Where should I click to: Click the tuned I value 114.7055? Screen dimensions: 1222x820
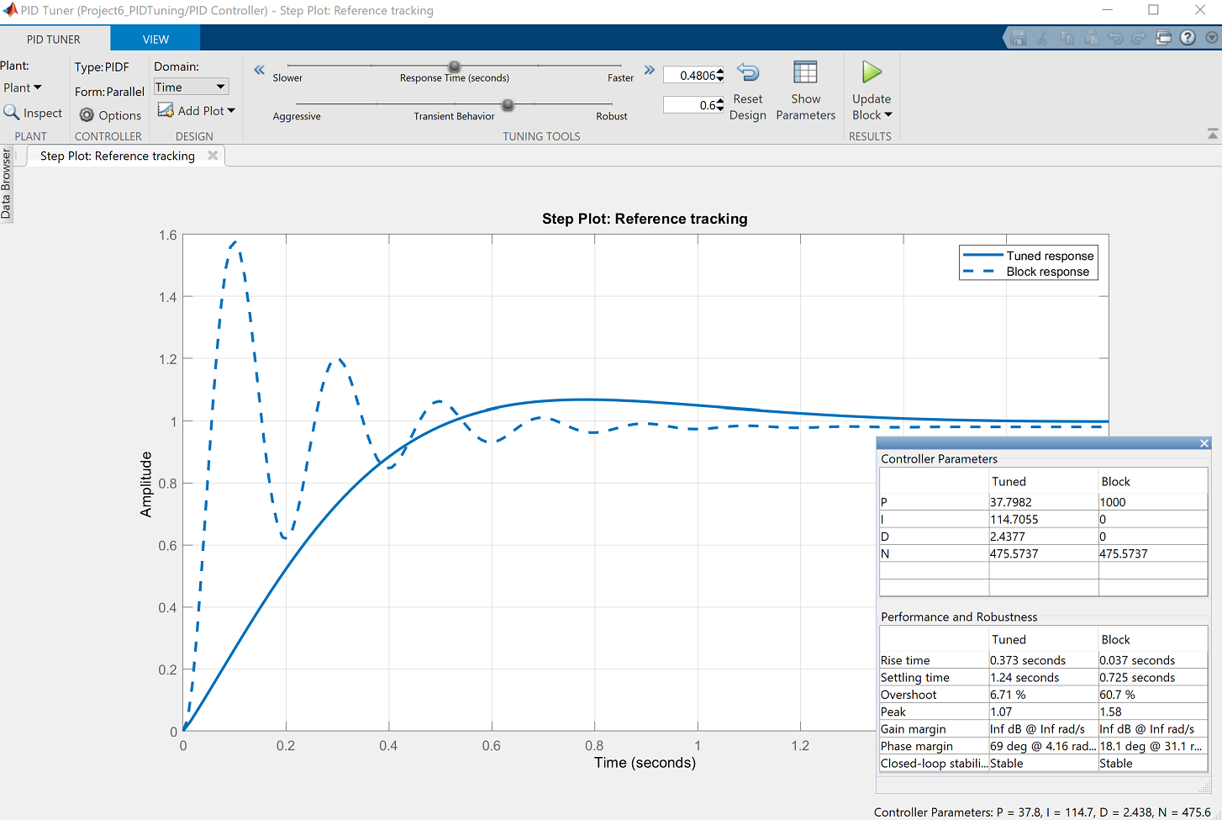1043,520
